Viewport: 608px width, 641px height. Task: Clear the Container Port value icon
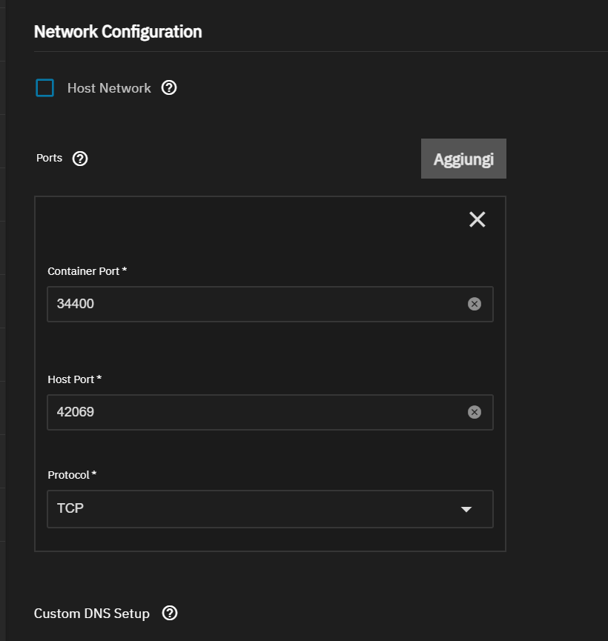coord(475,304)
